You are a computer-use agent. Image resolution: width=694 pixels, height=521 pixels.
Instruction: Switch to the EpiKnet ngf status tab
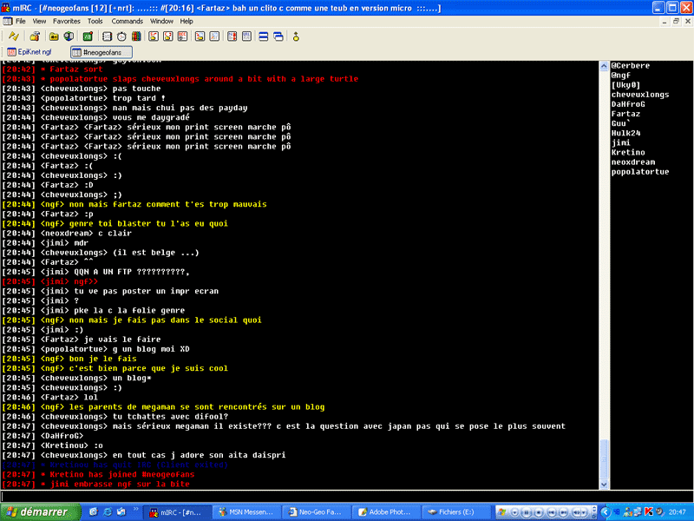[29, 52]
